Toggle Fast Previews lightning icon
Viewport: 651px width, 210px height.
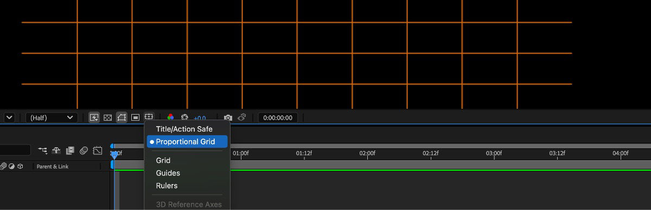coord(94,117)
